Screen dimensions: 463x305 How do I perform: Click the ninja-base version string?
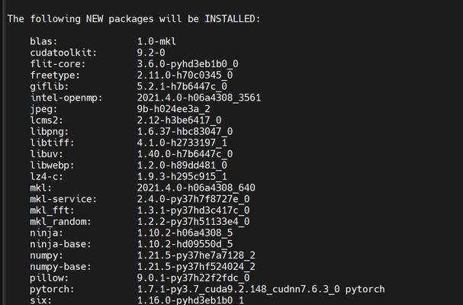coord(185,244)
